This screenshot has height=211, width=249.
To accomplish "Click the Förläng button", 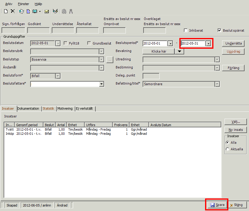I will pyautogui.click(x=233, y=68).
